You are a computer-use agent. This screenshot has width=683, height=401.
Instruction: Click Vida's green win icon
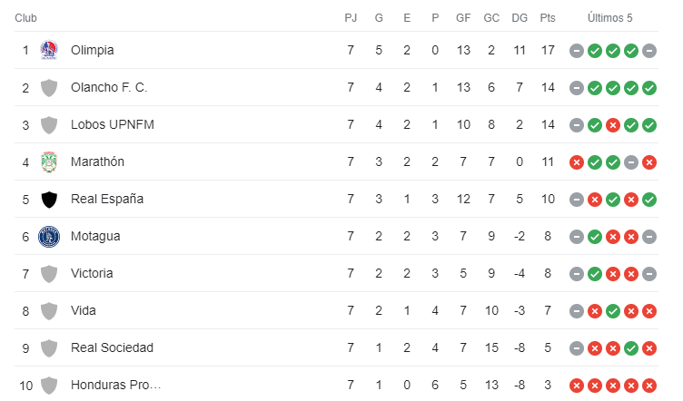click(x=613, y=311)
